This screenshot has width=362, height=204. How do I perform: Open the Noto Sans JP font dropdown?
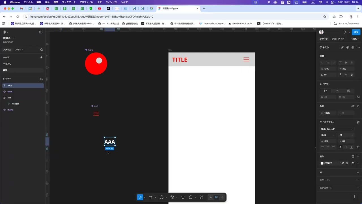tap(337, 129)
